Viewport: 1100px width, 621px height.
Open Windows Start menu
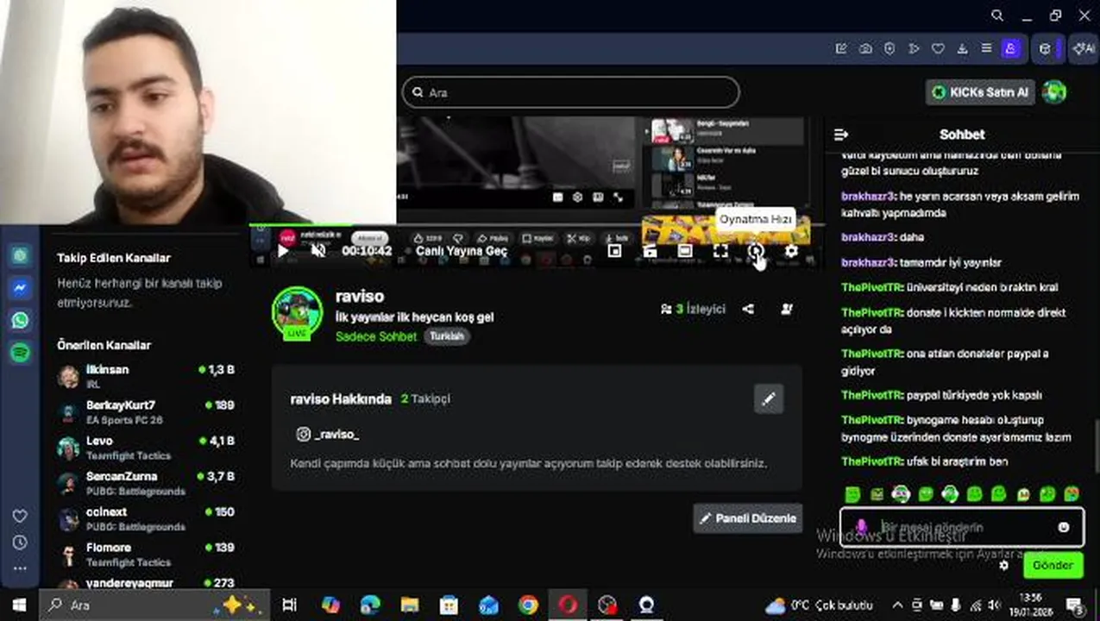19,605
